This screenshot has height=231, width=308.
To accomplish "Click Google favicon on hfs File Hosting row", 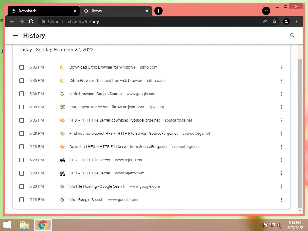I will 62,186.
